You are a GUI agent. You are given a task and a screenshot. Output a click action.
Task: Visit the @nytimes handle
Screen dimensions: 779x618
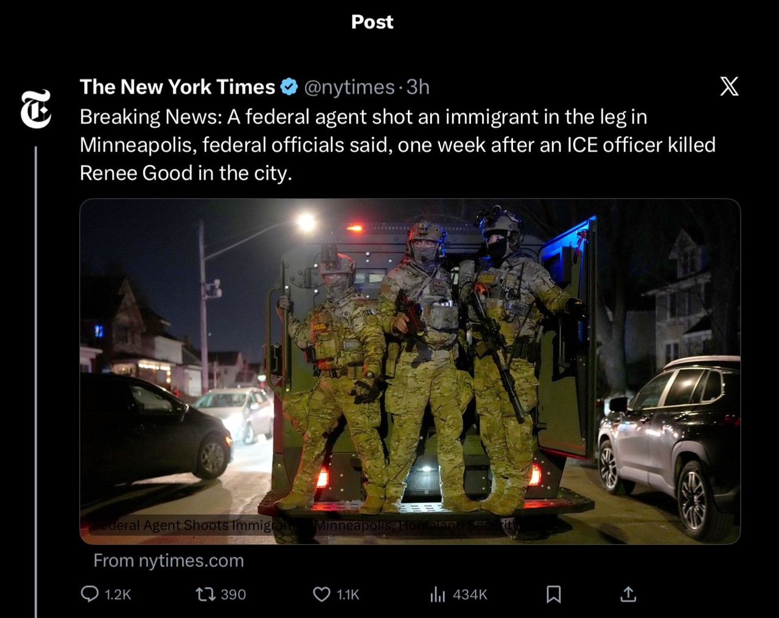click(349, 87)
